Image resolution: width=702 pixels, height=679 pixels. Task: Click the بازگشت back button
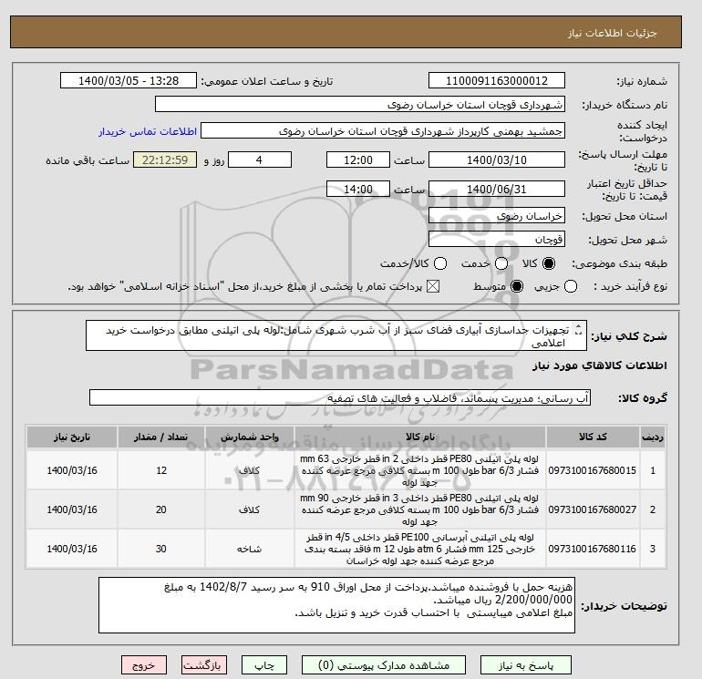tap(203, 665)
